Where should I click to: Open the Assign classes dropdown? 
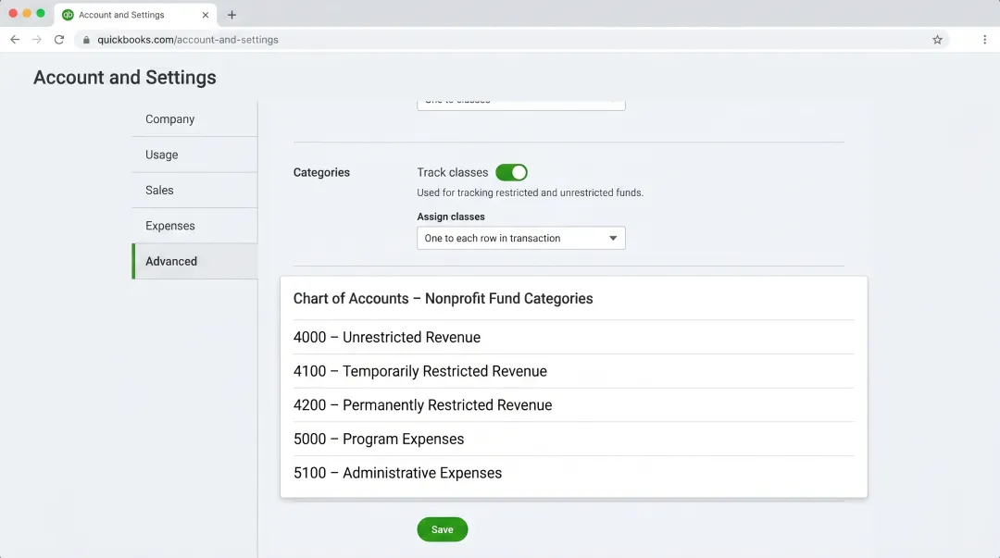coord(520,238)
